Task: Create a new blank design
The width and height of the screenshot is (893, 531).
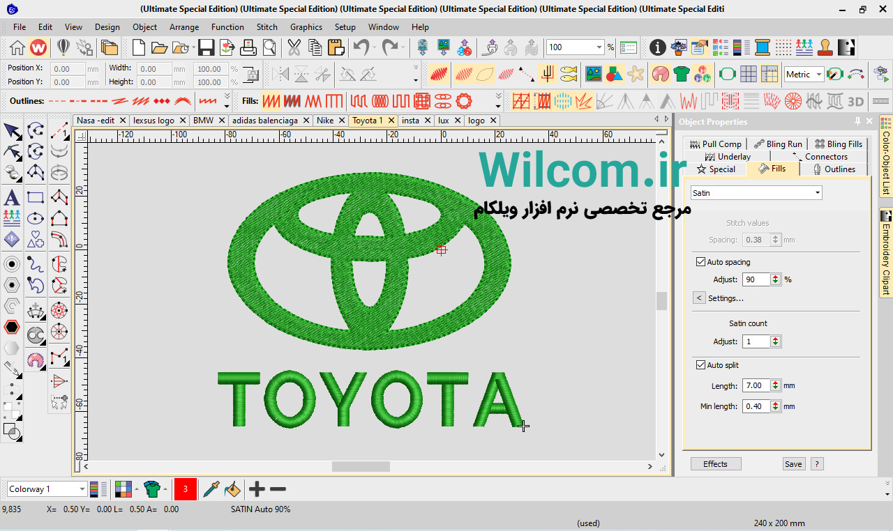Action: coord(139,47)
